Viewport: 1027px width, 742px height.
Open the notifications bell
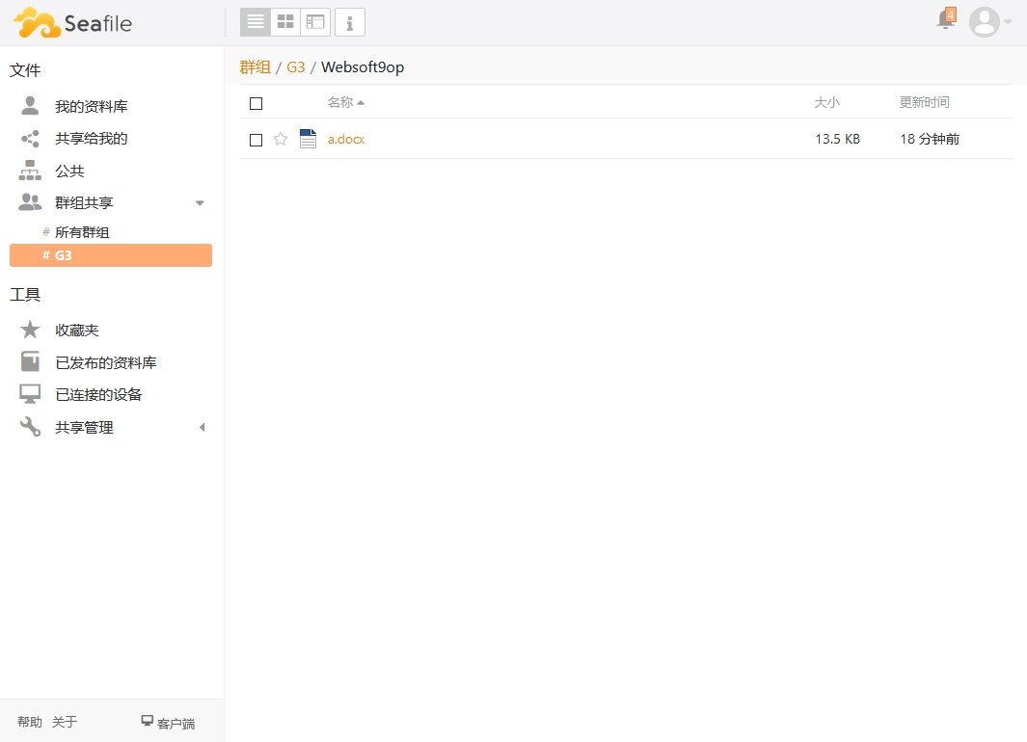(x=946, y=20)
